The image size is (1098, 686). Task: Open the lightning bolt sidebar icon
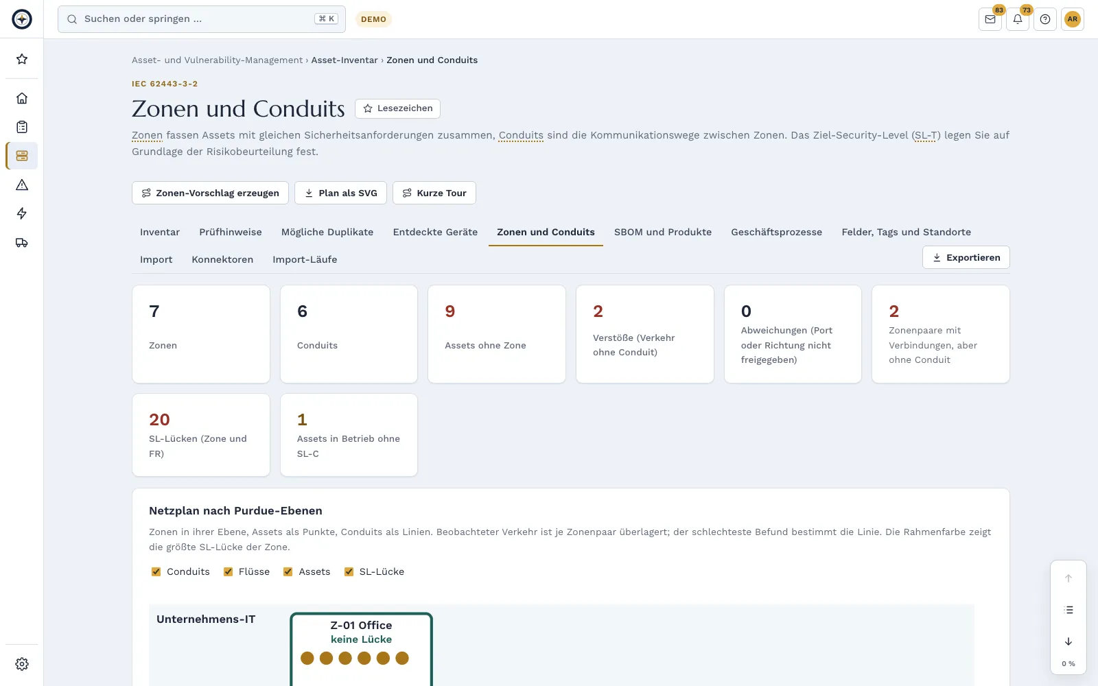click(x=22, y=213)
